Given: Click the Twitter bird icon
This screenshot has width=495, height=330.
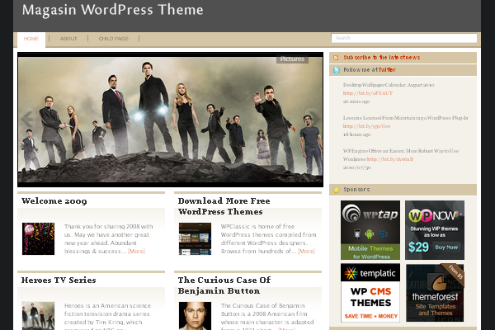Looking at the screenshot, I should [x=337, y=70].
